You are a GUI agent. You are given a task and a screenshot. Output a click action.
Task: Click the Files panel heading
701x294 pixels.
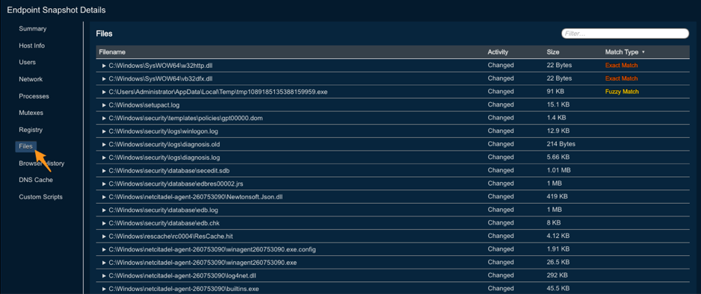(104, 34)
